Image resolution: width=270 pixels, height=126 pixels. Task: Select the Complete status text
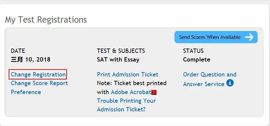[x=197, y=60]
